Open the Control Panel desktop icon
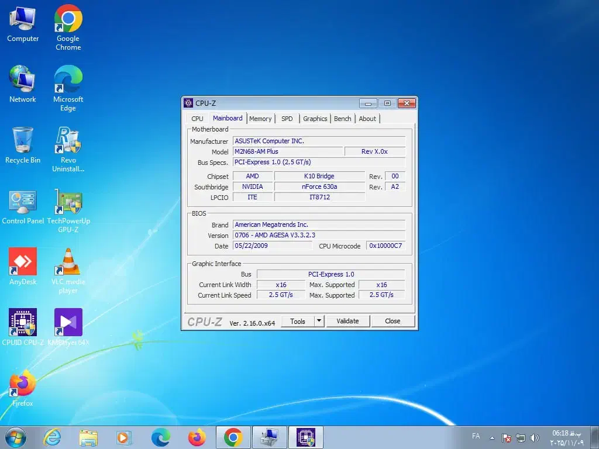This screenshot has height=449, width=599. [23, 202]
